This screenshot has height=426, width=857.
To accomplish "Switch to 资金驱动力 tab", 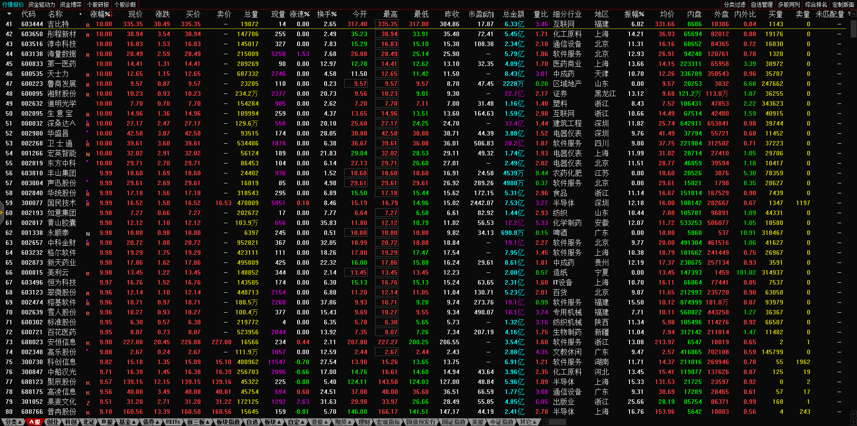I will tap(42, 5).
